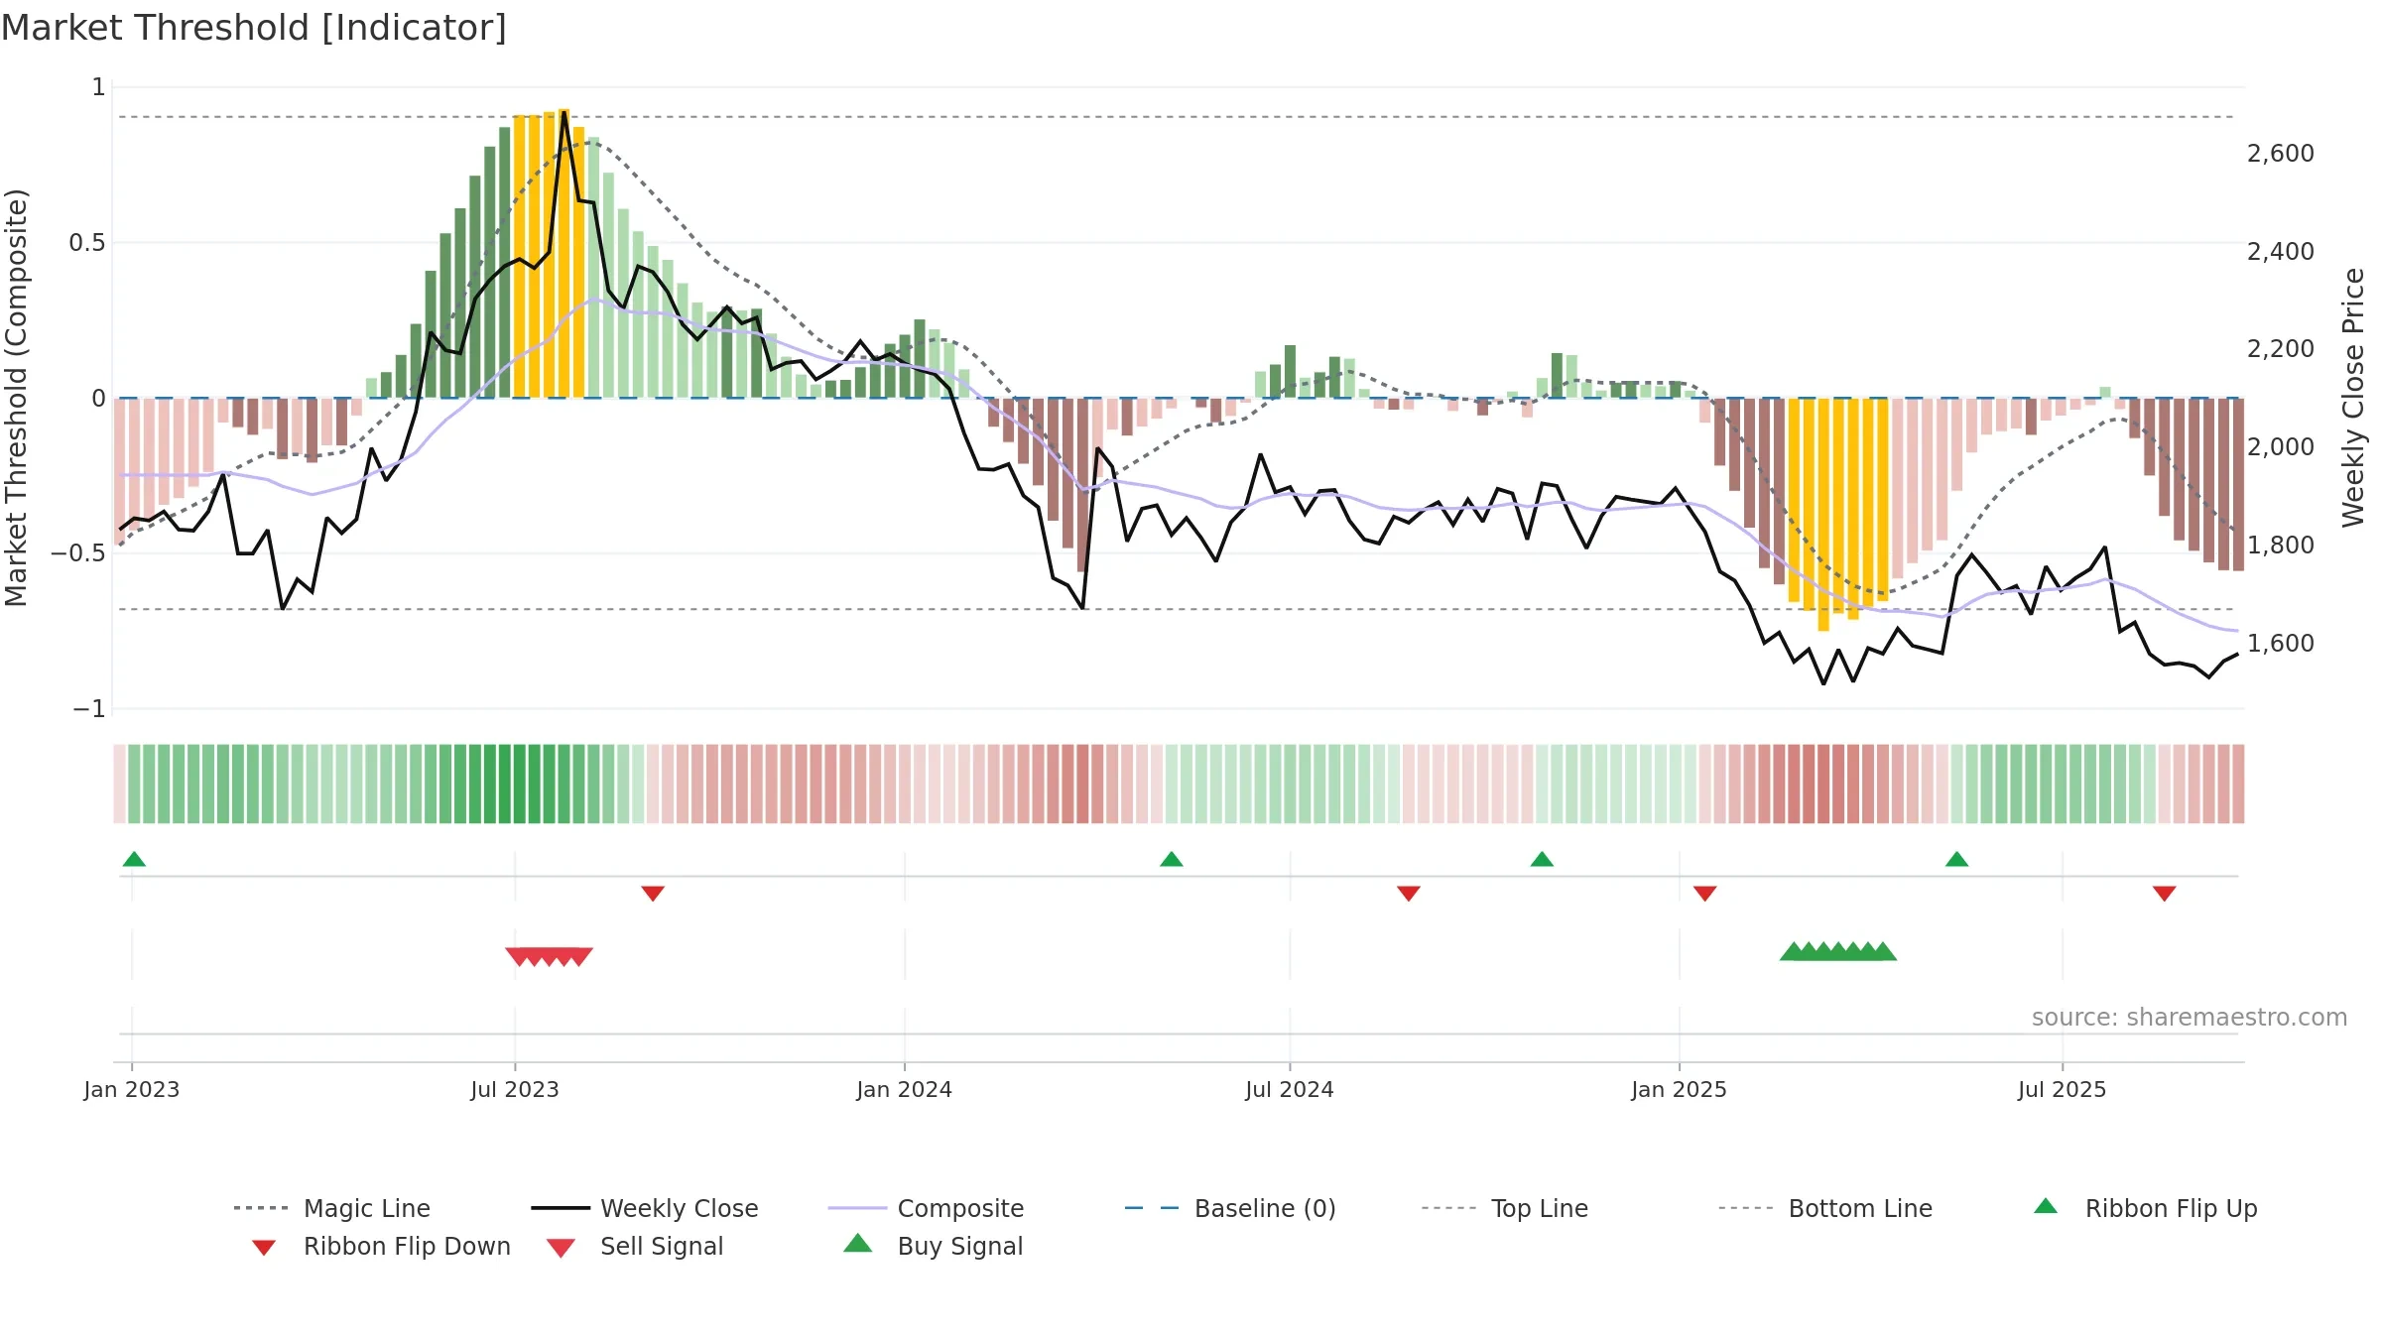Click the 1,600 price axis label
The image size is (2381, 1339).
click(x=2281, y=644)
